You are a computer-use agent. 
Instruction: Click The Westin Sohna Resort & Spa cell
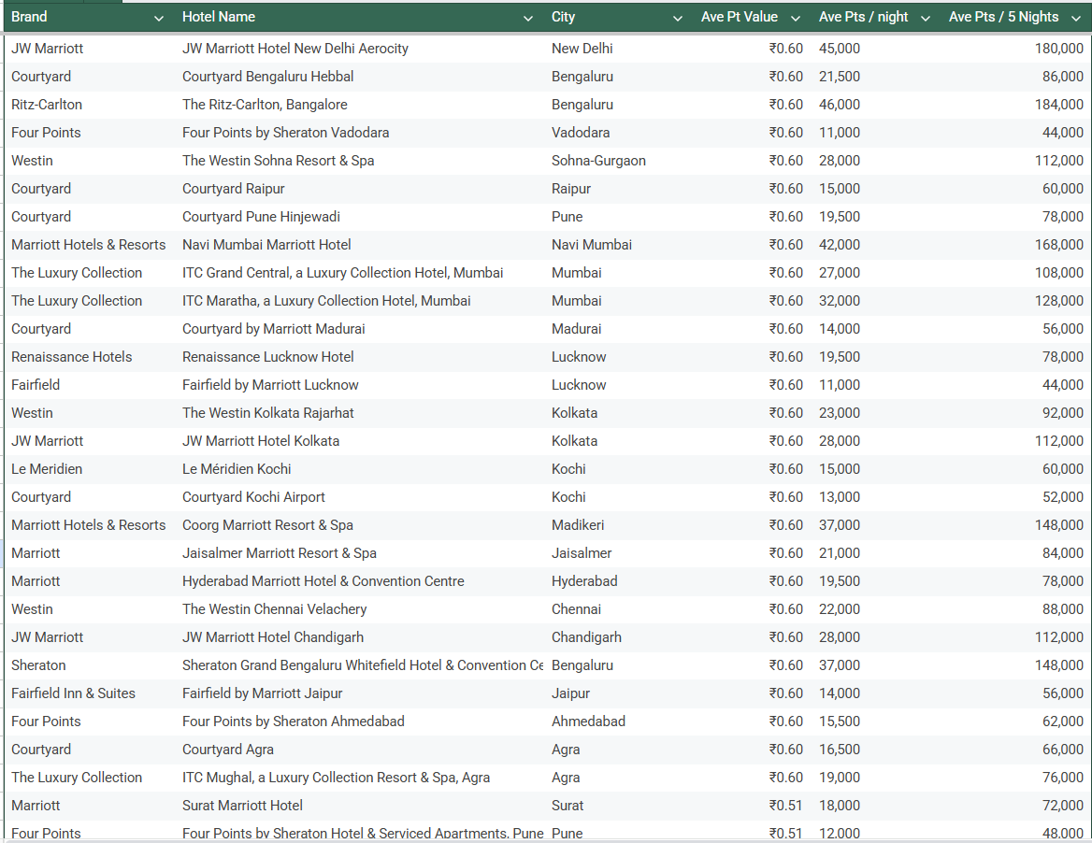point(359,161)
